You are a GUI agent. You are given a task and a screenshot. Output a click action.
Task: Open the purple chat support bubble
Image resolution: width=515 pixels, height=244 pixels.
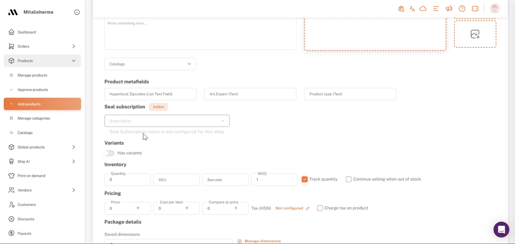tap(501, 229)
